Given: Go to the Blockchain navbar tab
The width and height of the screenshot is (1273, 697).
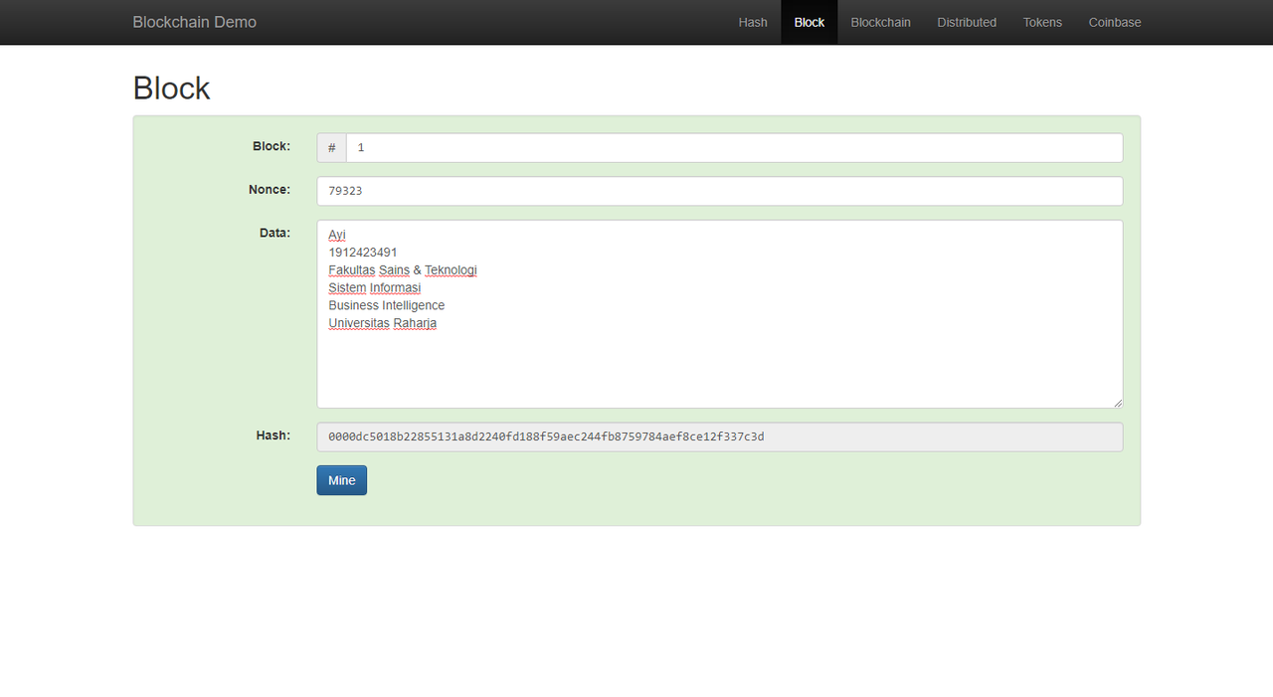Looking at the screenshot, I should (880, 22).
